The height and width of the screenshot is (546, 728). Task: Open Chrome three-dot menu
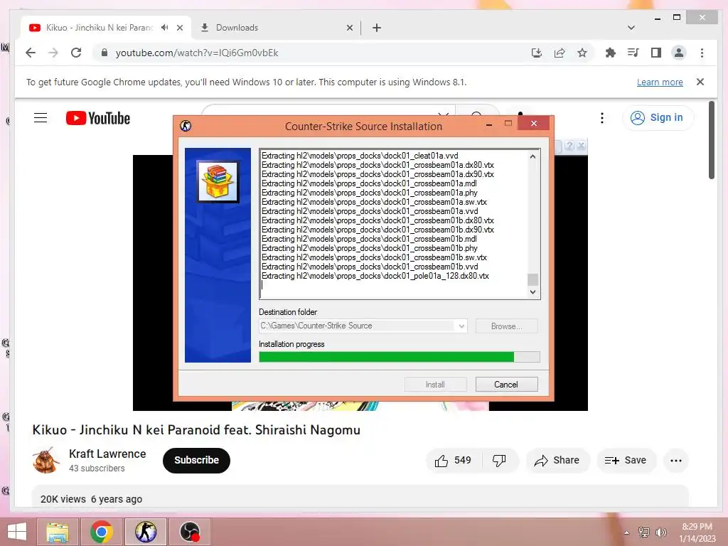(x=702, y=53)
